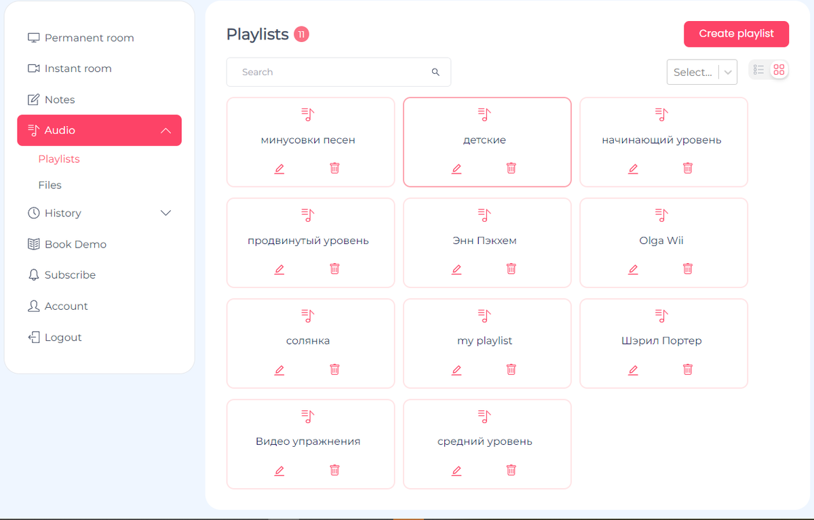
Task: Edit the средний уровень playlist
Action: (457, 470)
